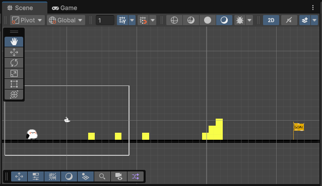Switch to the Game tab
This screenshot has height=186, width=322.
[65, 8]
